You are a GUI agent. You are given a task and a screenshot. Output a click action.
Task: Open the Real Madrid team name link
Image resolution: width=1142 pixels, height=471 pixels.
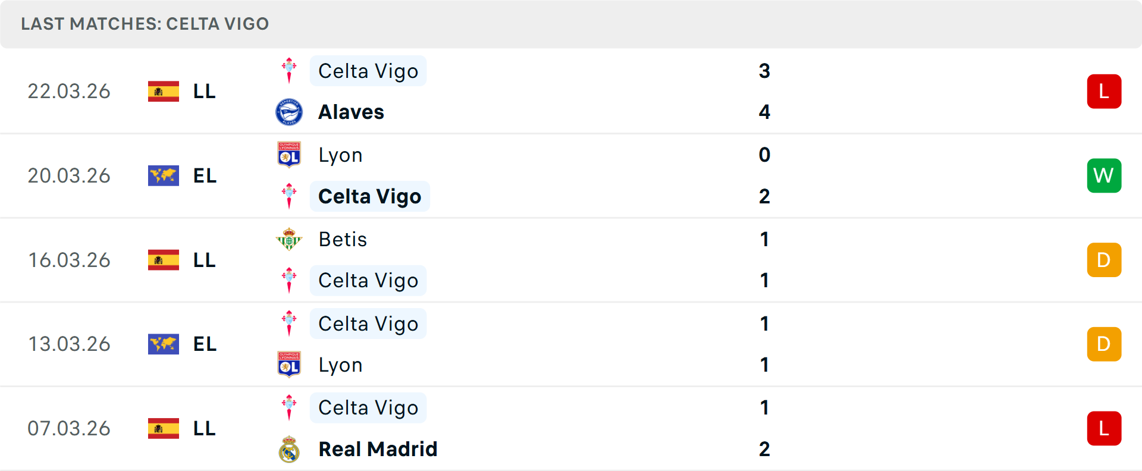(377, 449)
